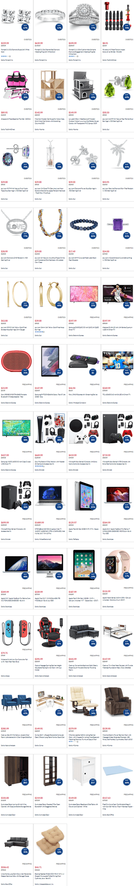Open the LOVE diamond pendant image

coord(16,225)
